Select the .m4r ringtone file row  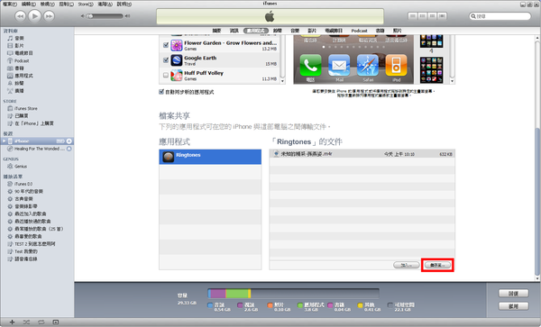(x=362, y=154)
